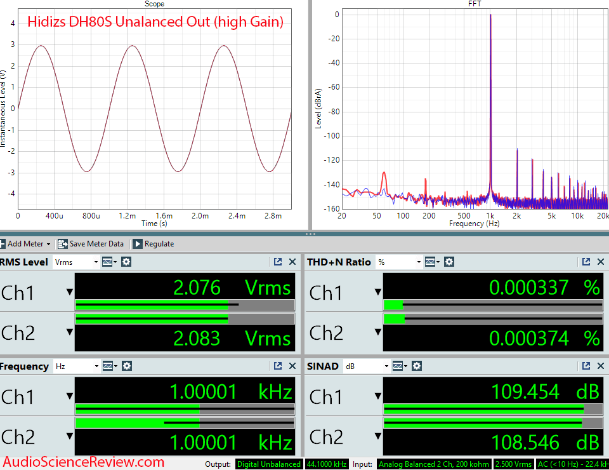Expand SINAD Ch1 channel arrow

click(378, 396)
